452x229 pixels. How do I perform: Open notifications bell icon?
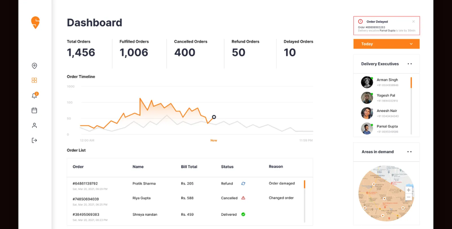[34, 95]
